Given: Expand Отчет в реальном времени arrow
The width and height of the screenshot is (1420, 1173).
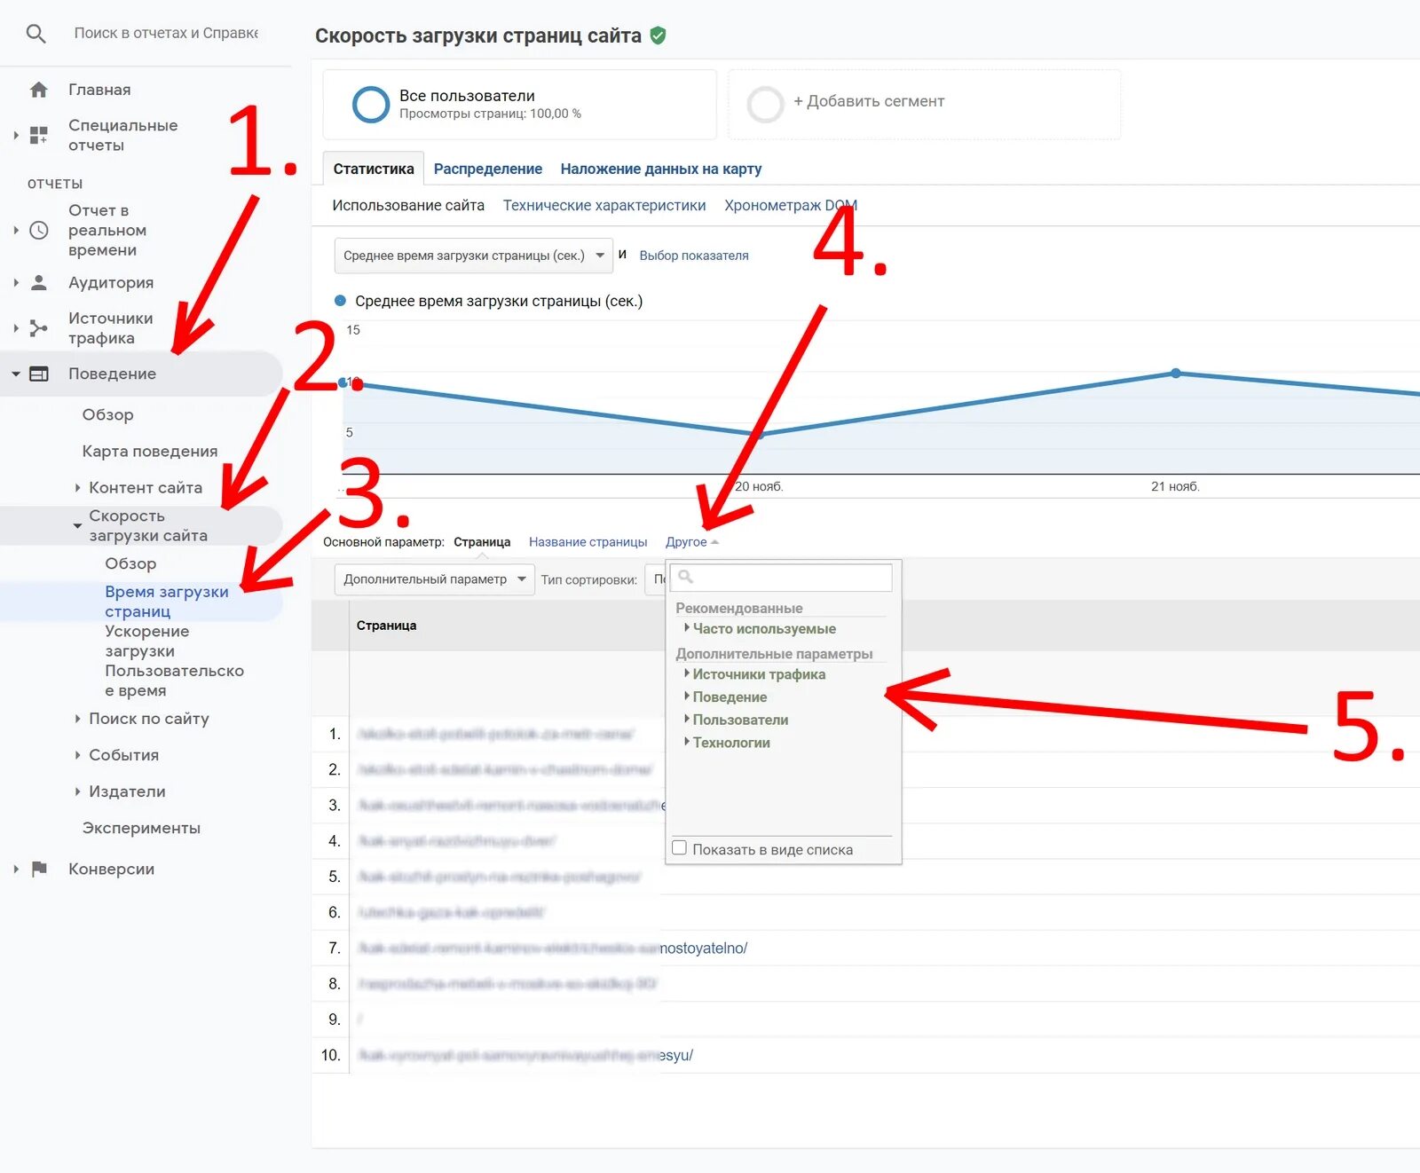Looking at the screenshot, I should [x=16, y=231].
